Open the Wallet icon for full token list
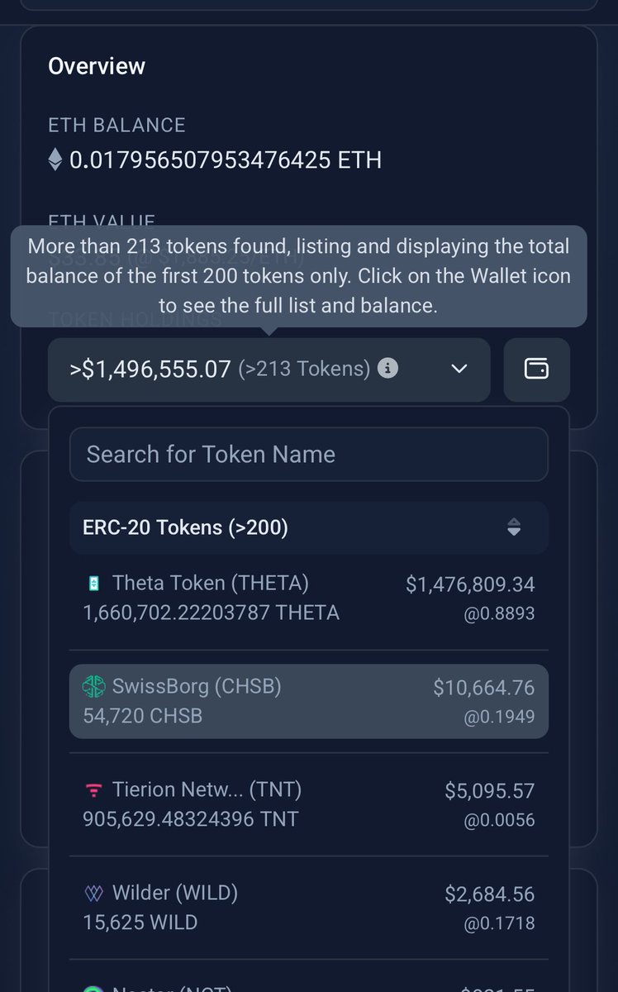Image resolution: width=618 pixels, height=992 pixels. [537, 370]
